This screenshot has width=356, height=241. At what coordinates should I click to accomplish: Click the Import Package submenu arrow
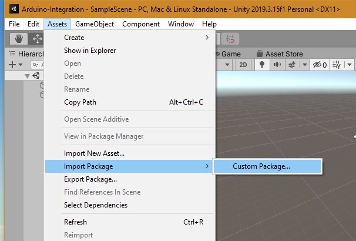click(x=207, y=166)
